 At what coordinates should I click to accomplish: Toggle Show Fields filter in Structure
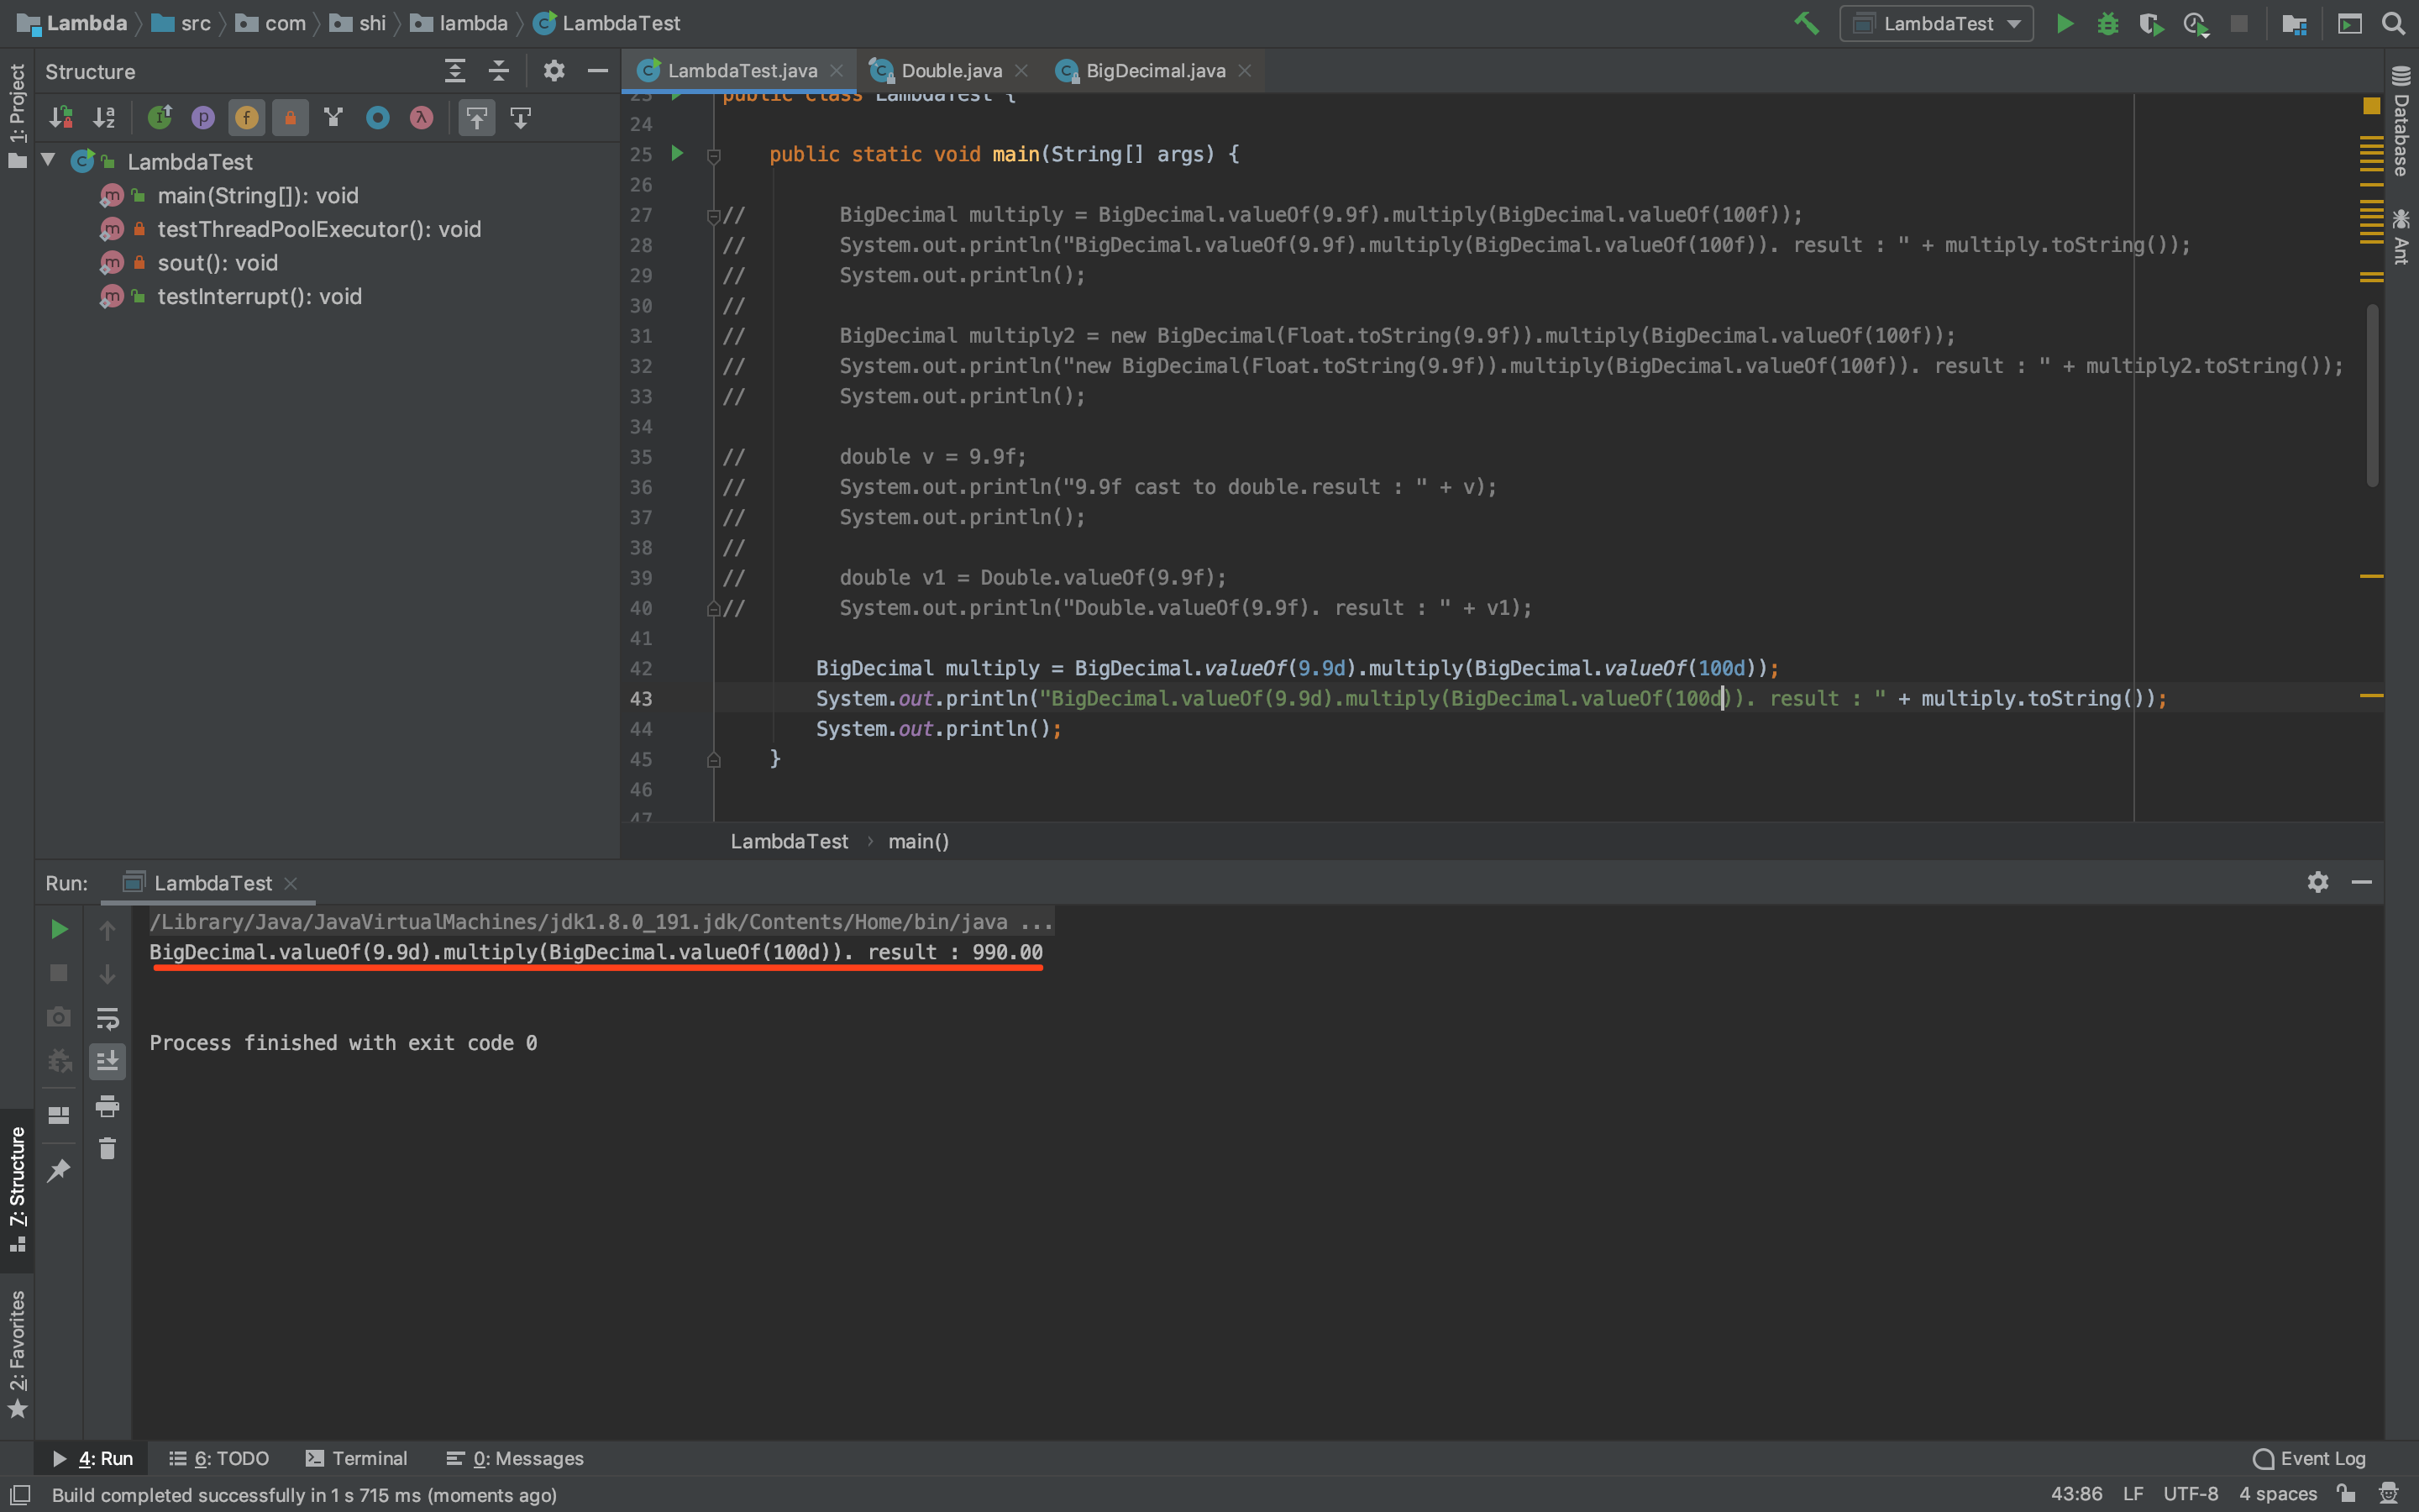coord(247,118)
